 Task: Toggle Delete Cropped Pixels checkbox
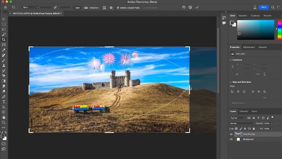pos(118,8)
